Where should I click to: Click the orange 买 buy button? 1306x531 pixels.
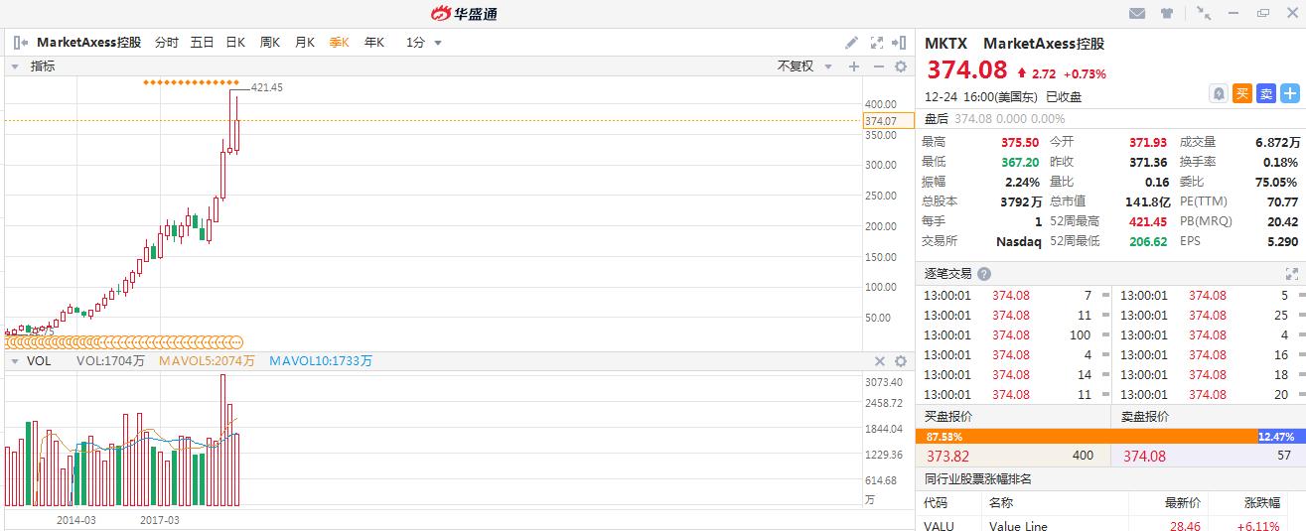point(1241,93)
